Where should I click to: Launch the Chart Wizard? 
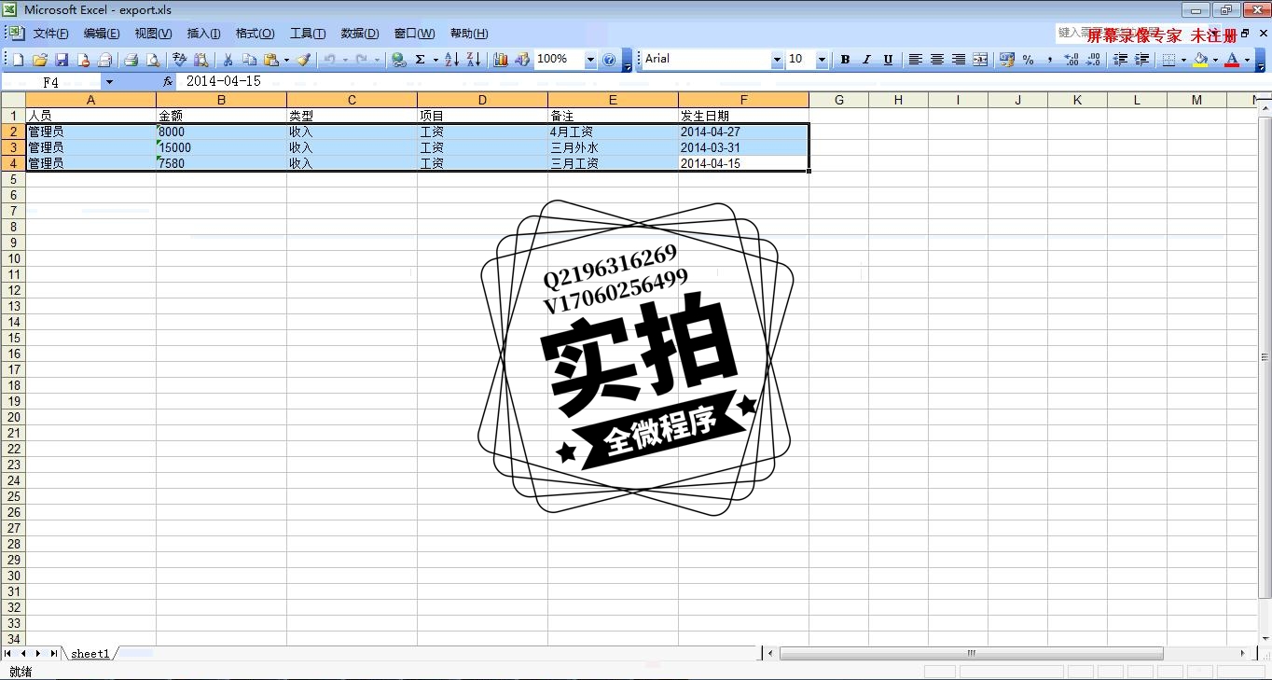click(501, 60)
